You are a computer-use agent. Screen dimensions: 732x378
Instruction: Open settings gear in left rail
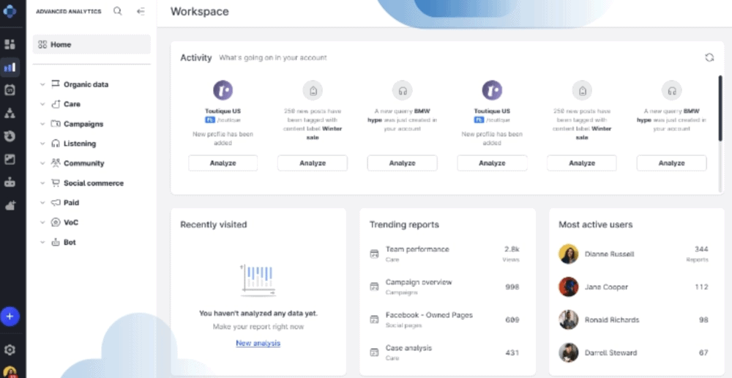(x=10, y=349)
